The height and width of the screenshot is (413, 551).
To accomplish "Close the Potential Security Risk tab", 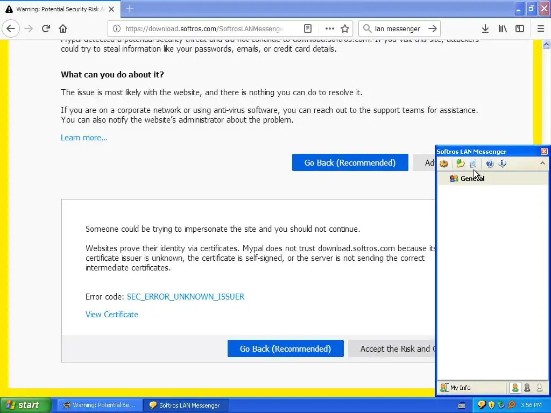I will 111,9.
